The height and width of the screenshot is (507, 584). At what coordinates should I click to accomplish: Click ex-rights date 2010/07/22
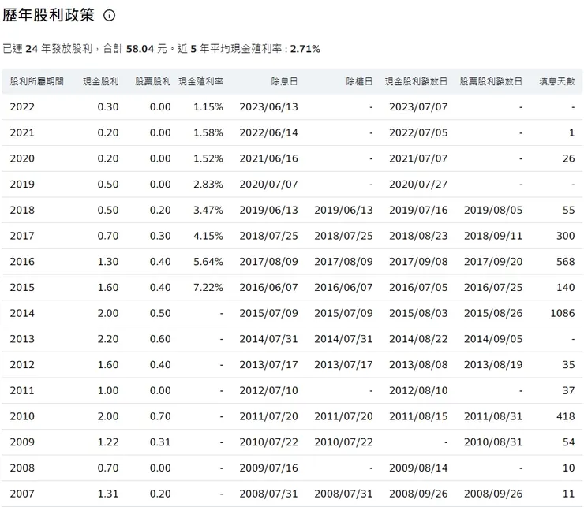click(x=343, y=442)
